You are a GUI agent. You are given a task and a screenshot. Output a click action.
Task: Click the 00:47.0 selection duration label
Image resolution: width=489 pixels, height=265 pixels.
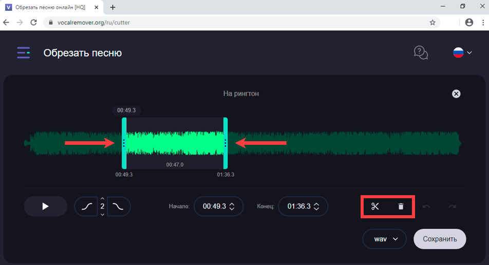(175, 165)
